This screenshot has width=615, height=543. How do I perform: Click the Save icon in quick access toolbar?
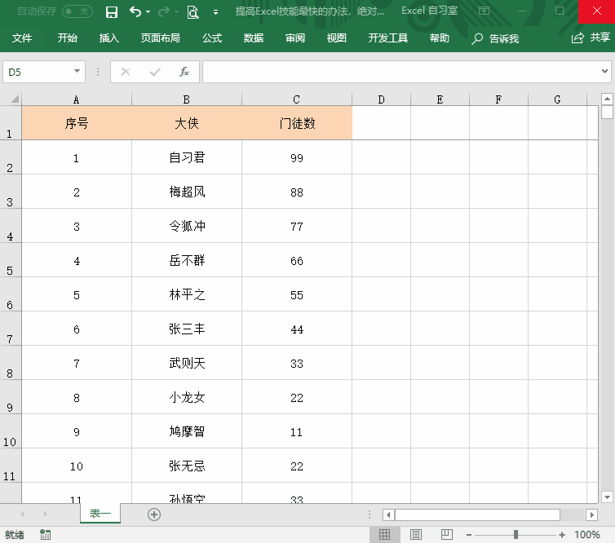tap(112, 12)
